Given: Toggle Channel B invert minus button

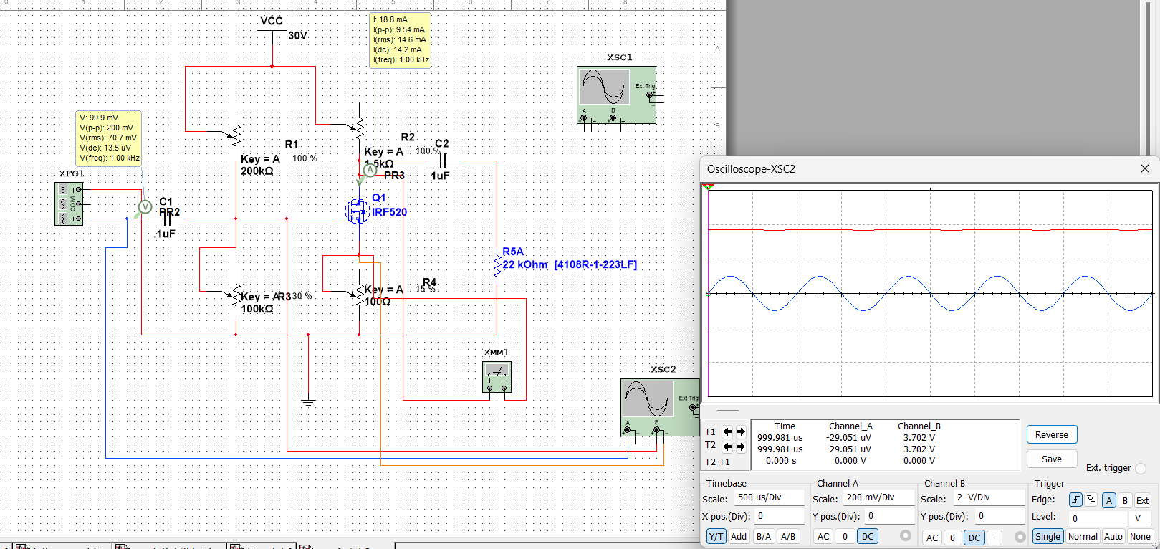Looking at the screenshot, I should point(994,538).
